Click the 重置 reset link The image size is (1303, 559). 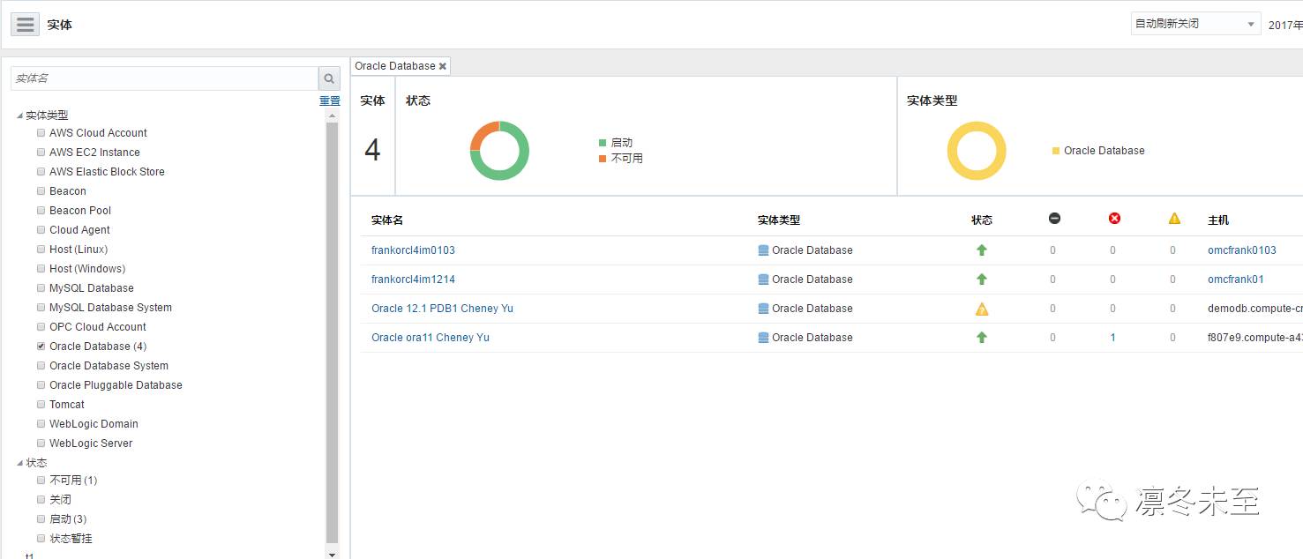click(329, 101)
